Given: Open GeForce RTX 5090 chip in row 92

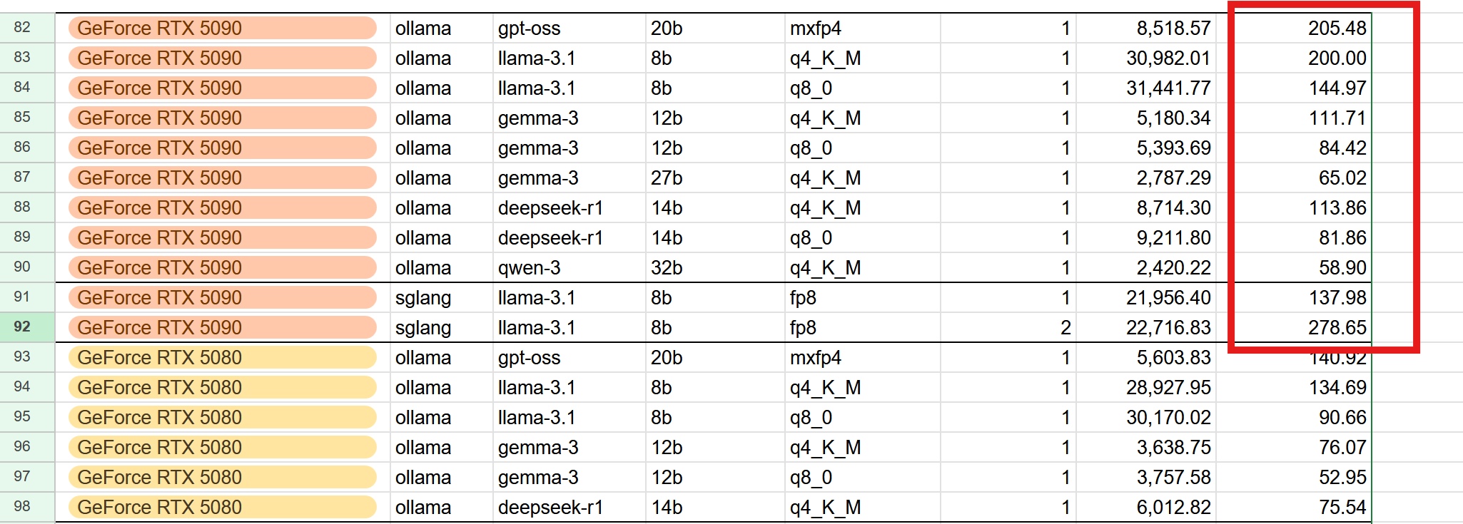Looking at the screenshot, I should tap(222, 328).
